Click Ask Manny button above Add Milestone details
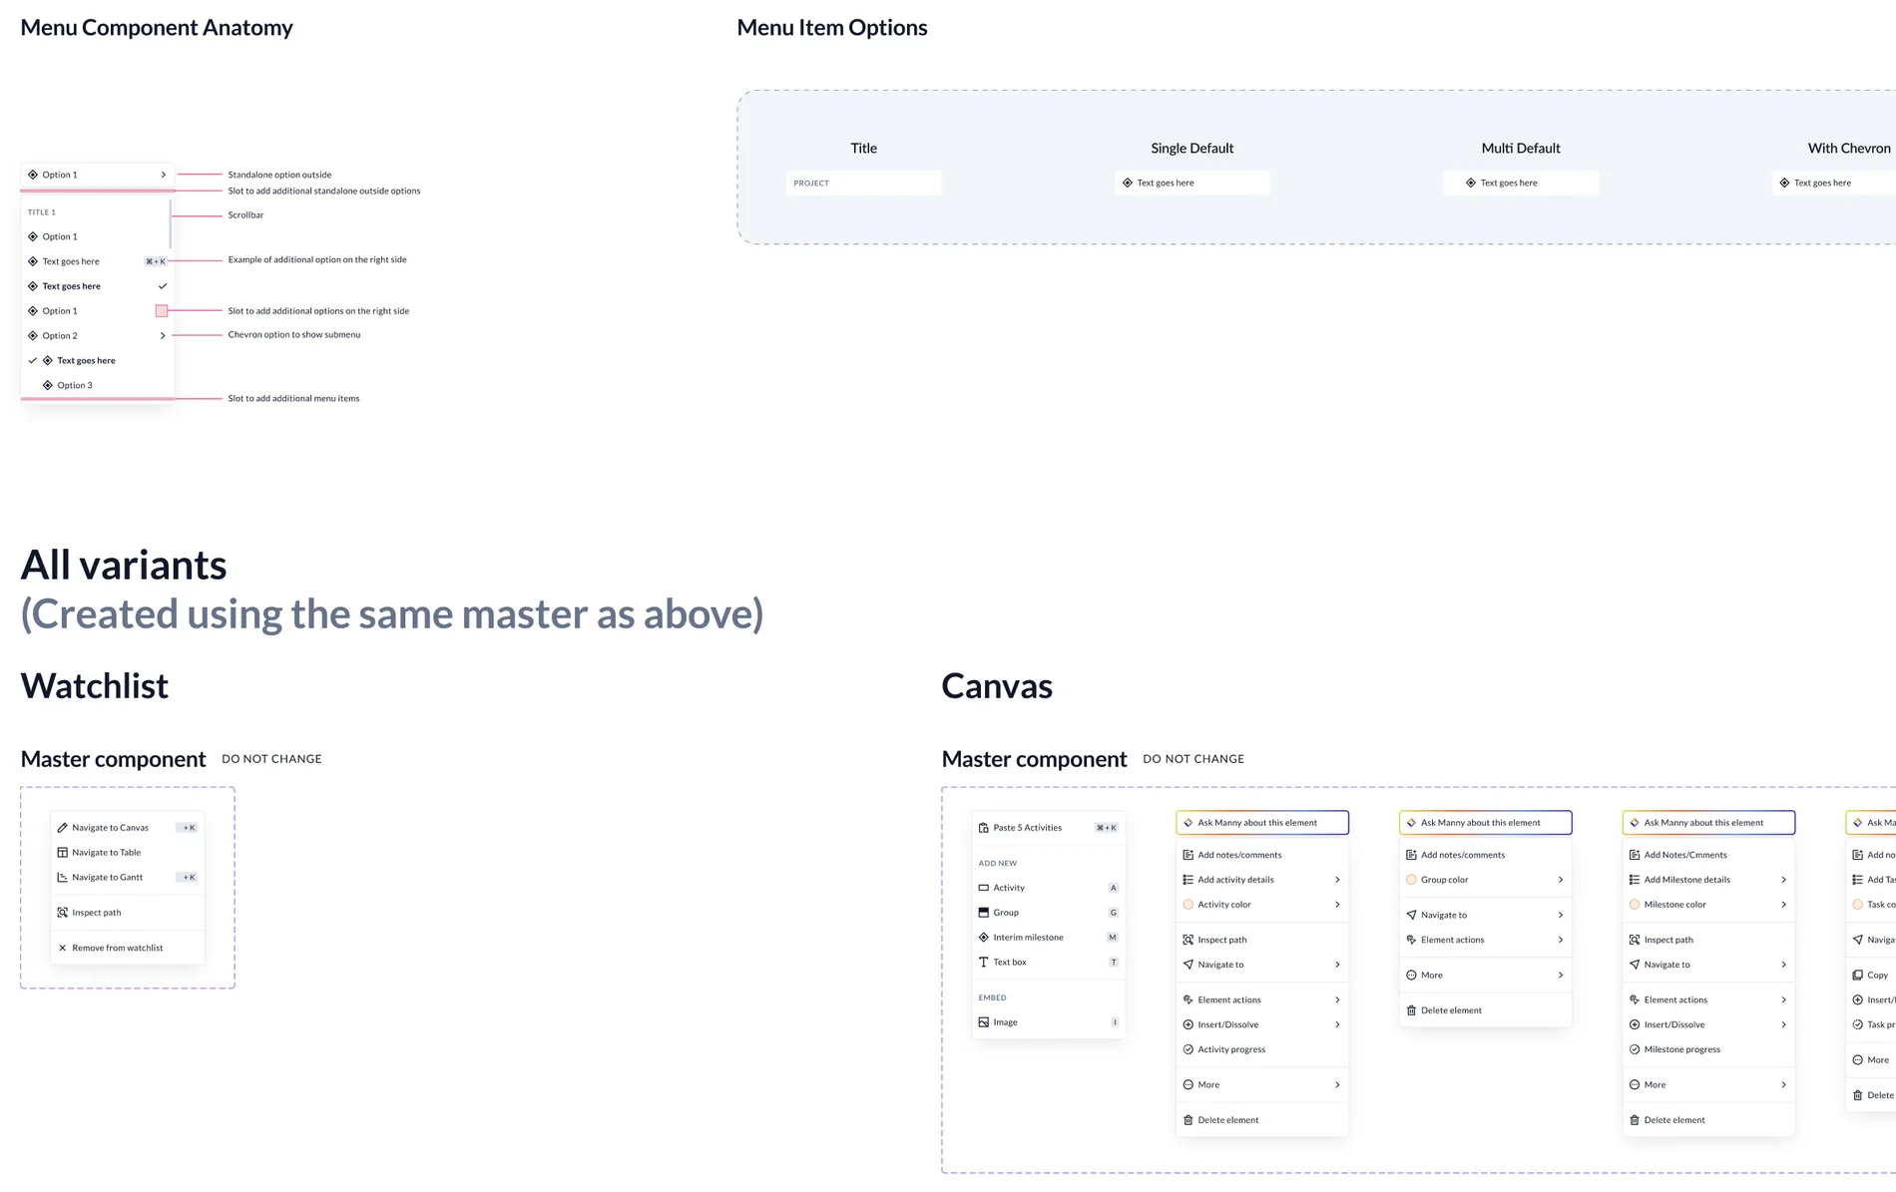The image size is (1896, 1192). pyautogui.click(x=1708, y=823)
